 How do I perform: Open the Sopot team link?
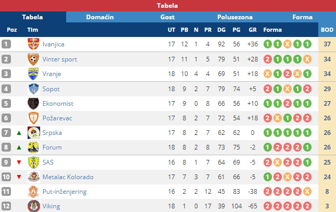51,89
